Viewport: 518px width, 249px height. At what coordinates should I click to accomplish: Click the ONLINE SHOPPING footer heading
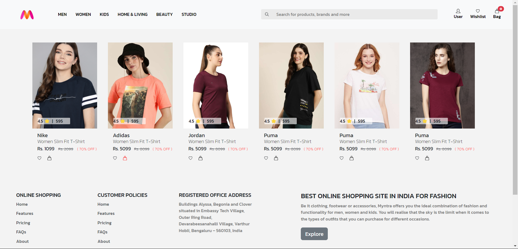[39, 195]
